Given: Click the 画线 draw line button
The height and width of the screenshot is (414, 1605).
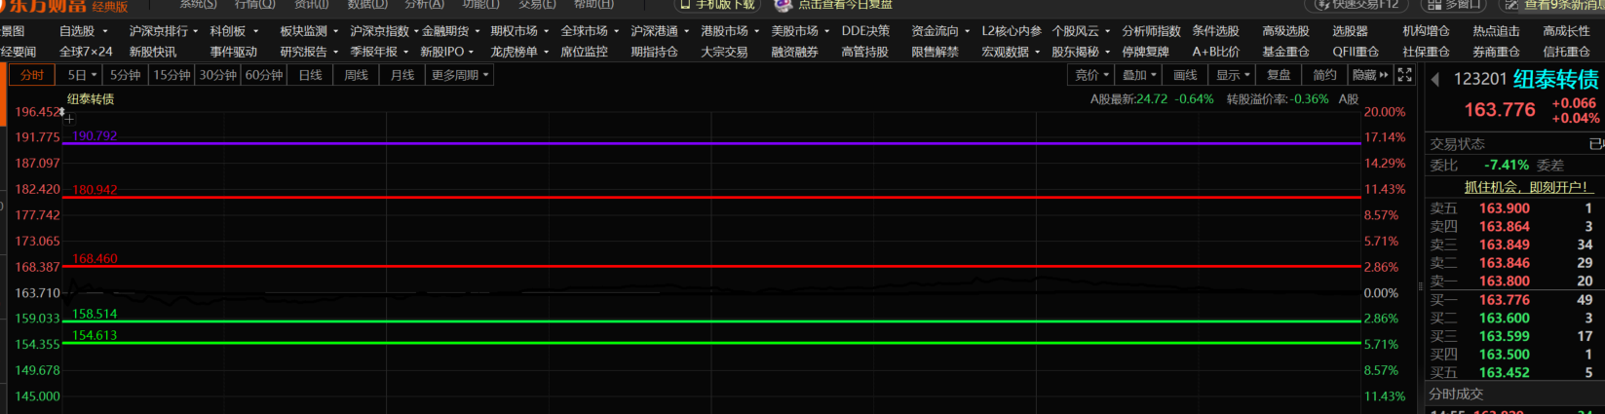Looking at the screenshot, I should (x=1185, y=75).
